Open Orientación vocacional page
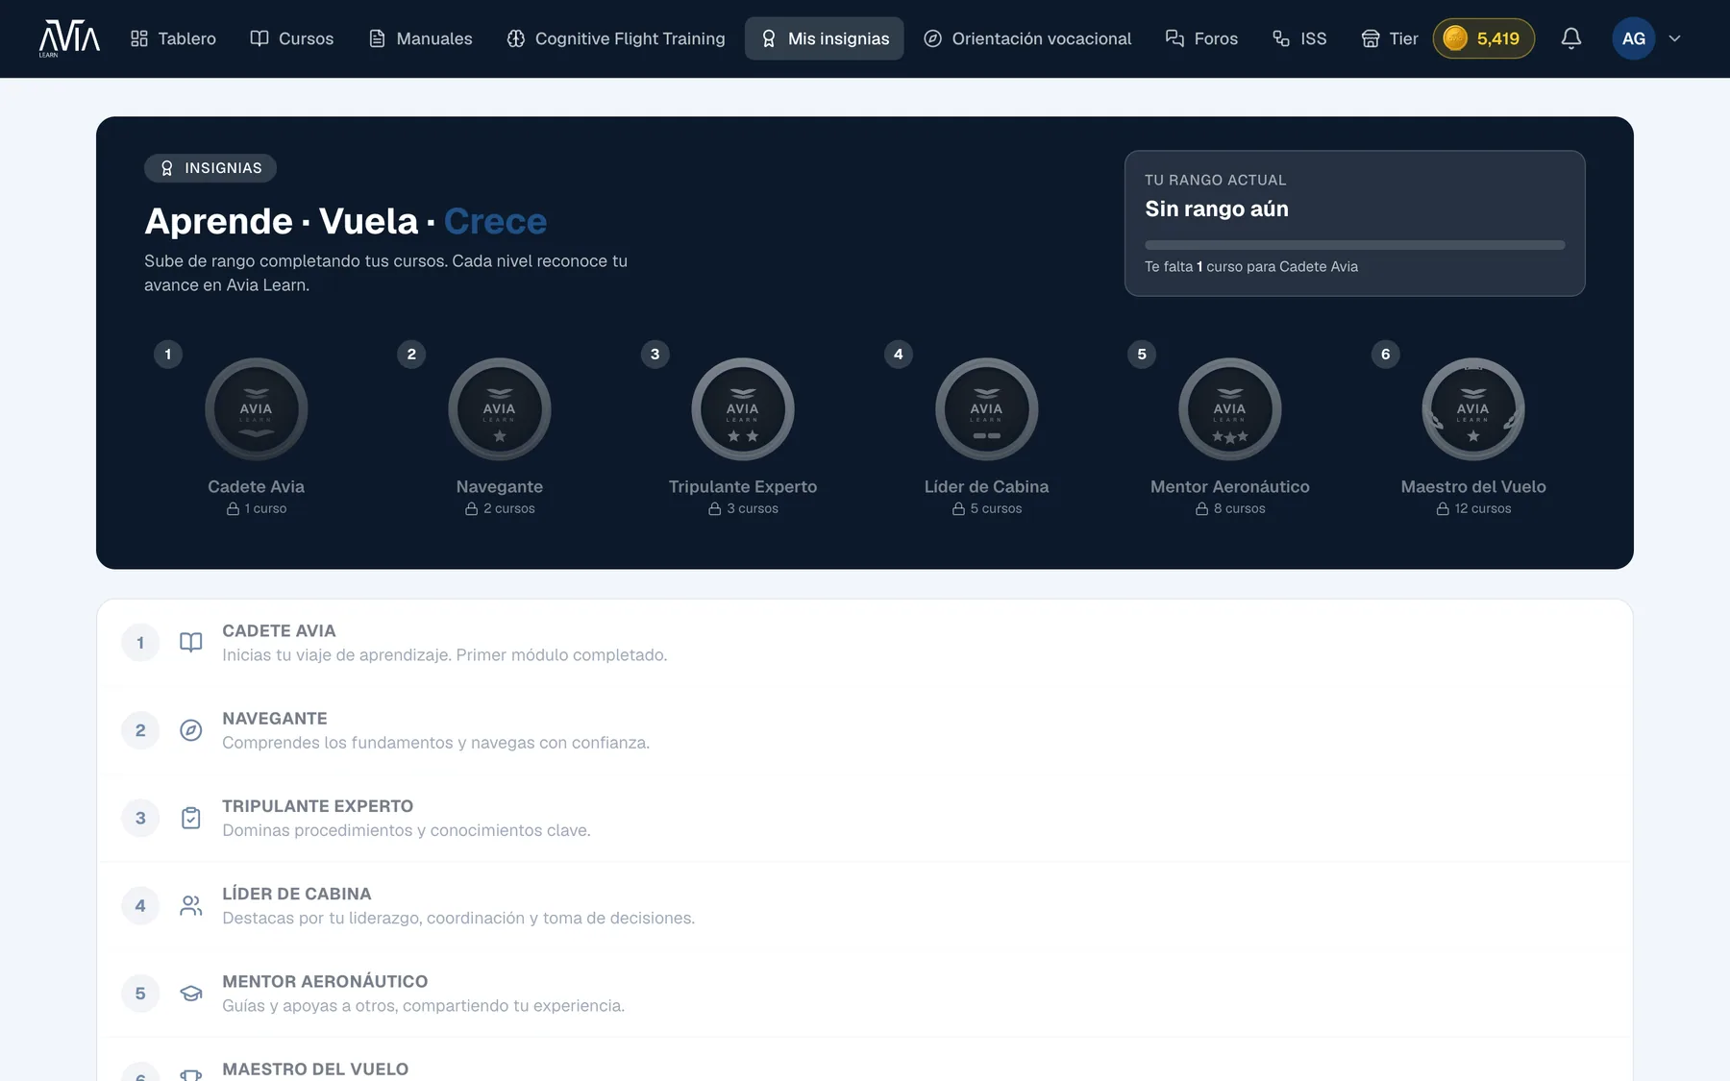1730x1081 pixels. 1027,38
